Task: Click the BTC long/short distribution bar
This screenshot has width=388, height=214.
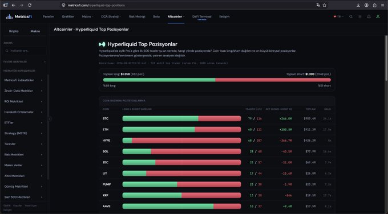Action: tap(181, 118)
